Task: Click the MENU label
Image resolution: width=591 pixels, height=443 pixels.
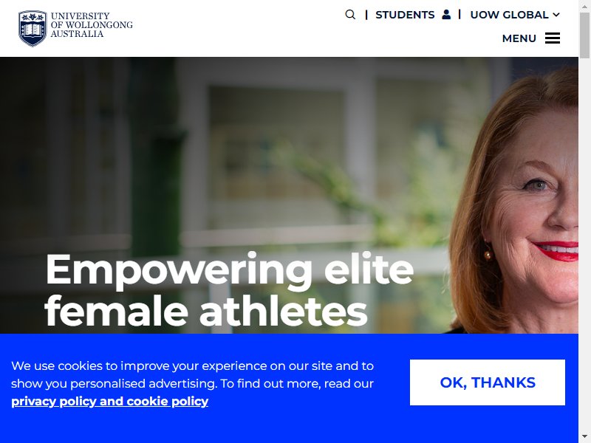Action: [x=519, y=38]
